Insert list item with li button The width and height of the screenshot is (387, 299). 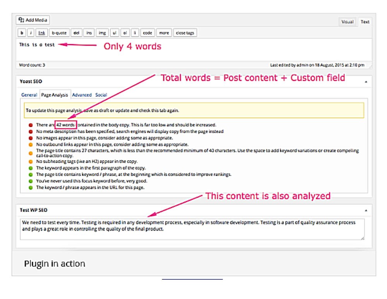pyautogui.click(x=135, y=33)
